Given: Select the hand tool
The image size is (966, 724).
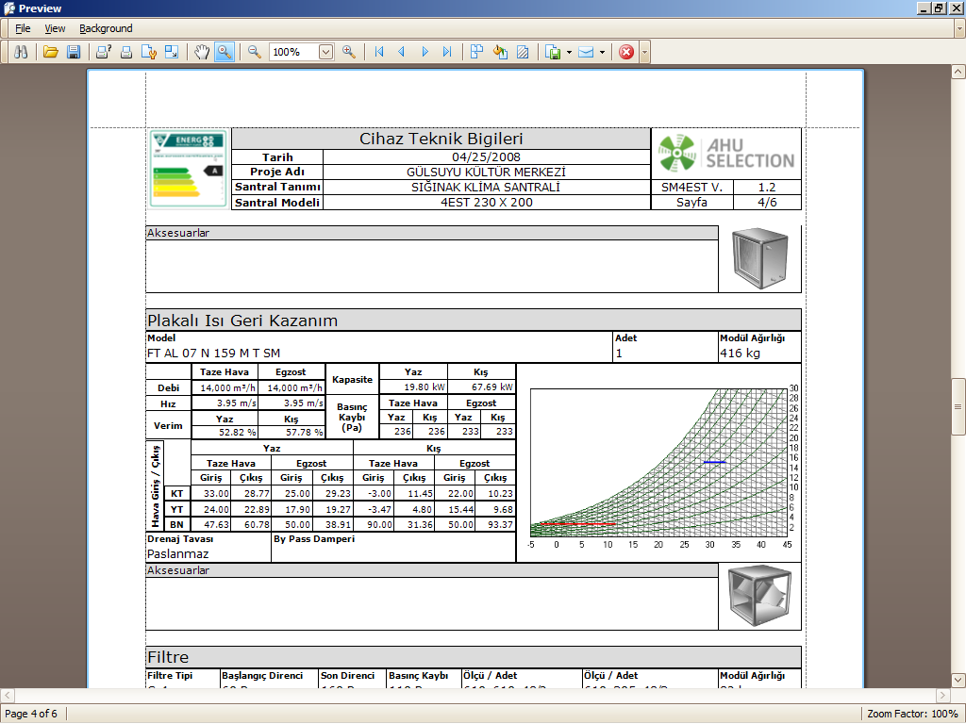Looking at the screenshot, I should click(202, 52).
